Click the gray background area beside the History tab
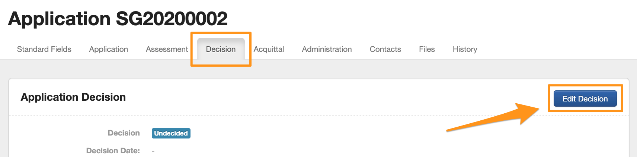Image resolution: width=637 pixels, height=157 pixels. (x=558, y=69)
